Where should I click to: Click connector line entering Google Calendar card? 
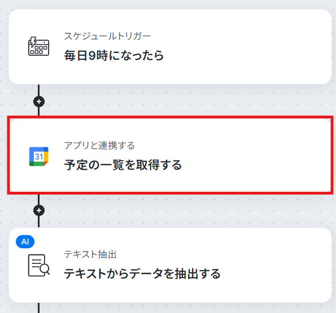point(38,112)
